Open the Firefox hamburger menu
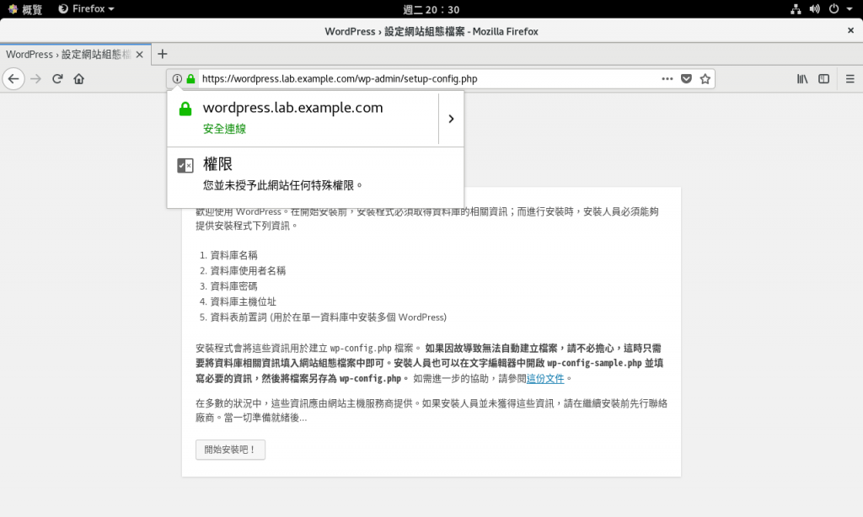Image resolution: width=863 pixels, height=517 pixels. point(850,78)
